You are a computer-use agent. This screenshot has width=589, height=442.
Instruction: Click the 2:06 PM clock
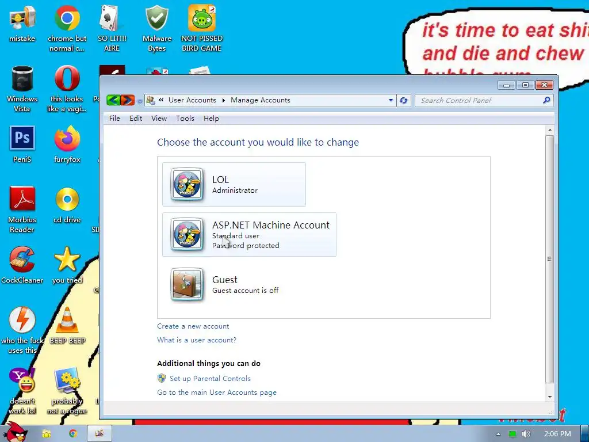click(557, 434)
